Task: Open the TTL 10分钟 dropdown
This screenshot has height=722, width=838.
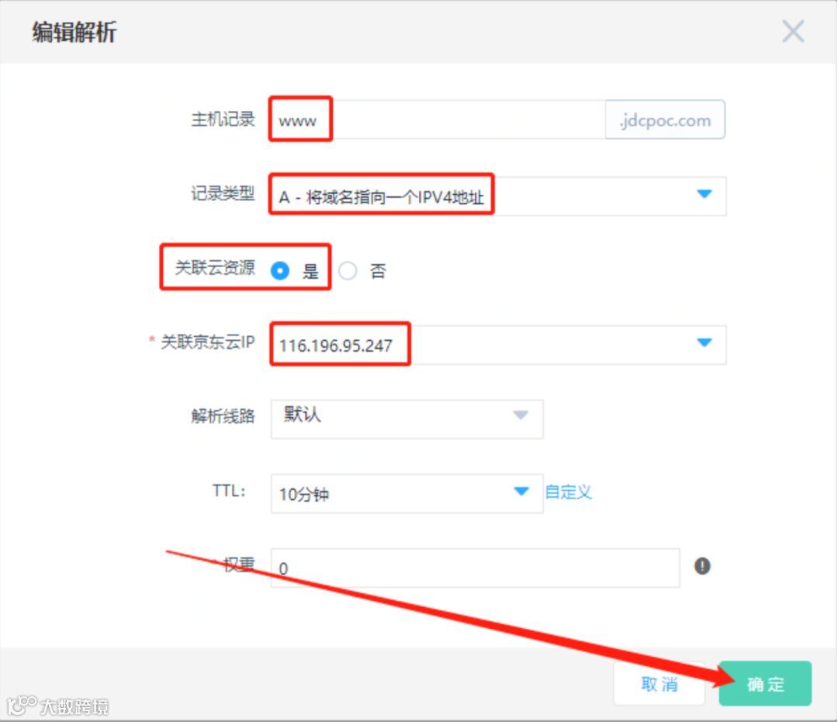Action: click(407, 493)
